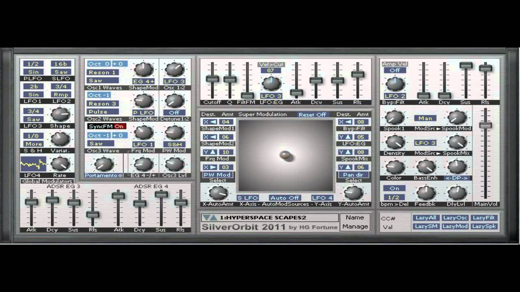This screenshot has width=520, height=292.
Task: Click the LazyAll button
Action: pos(426,218)
